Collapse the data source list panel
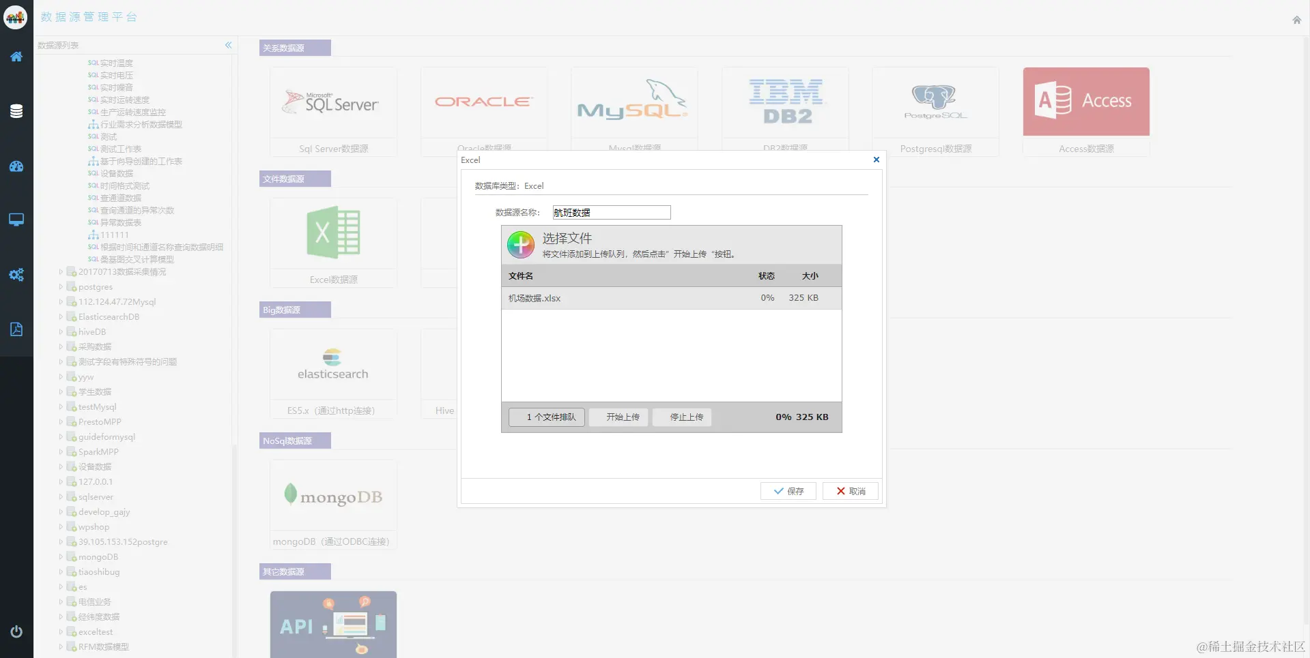 click(x=229, y=45)
